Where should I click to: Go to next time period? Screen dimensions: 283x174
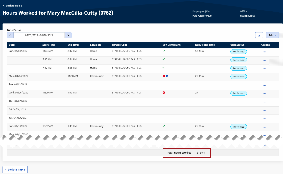point(68,35)
